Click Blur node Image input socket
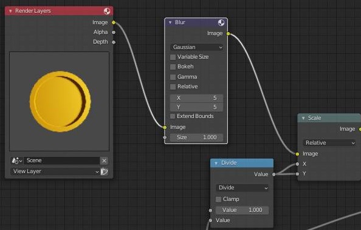 coord(165,127)
